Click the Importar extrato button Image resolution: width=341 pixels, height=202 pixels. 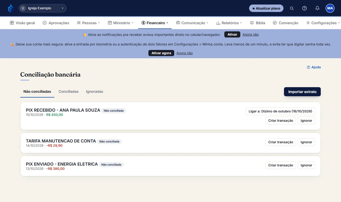click(x=302, y=92)
